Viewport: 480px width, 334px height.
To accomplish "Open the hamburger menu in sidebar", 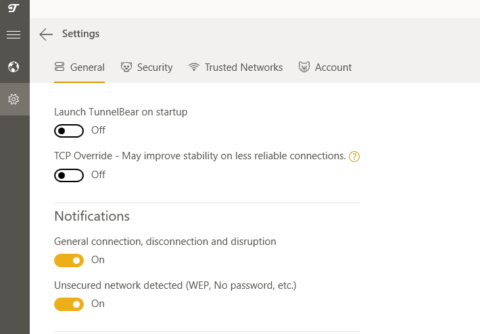I will point(14,34).
